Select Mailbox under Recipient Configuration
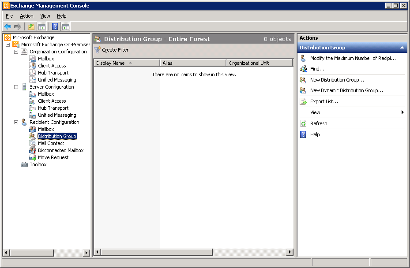This screenshot has width=410, height=268. pyautogui.click(x=46, y=129)
